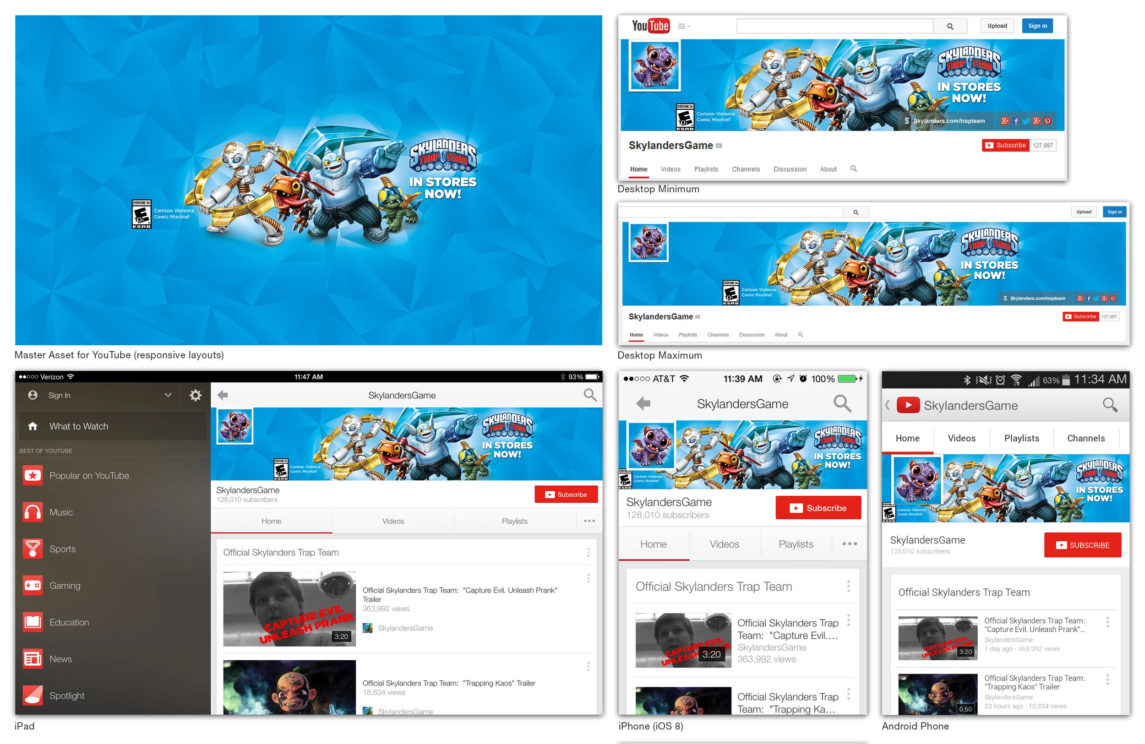Image resolution: width=1145 pixels, height=744 pixels.
Task: Open more tabs ellipsis on iPhone
Action: click(x=850, y=544)
